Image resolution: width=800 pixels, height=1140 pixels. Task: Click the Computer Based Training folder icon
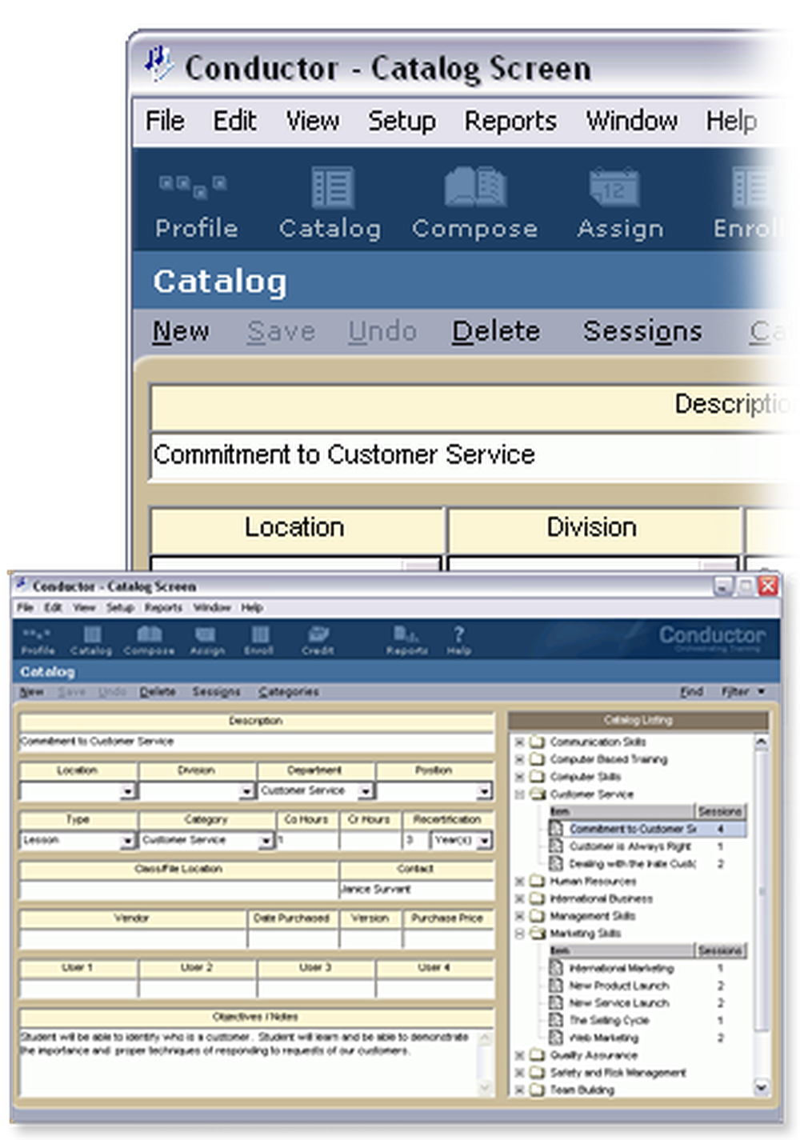[x=538, y=759]
